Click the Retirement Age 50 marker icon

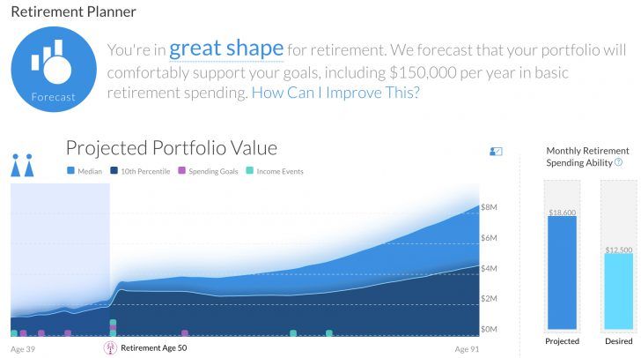tap(110, 347)
